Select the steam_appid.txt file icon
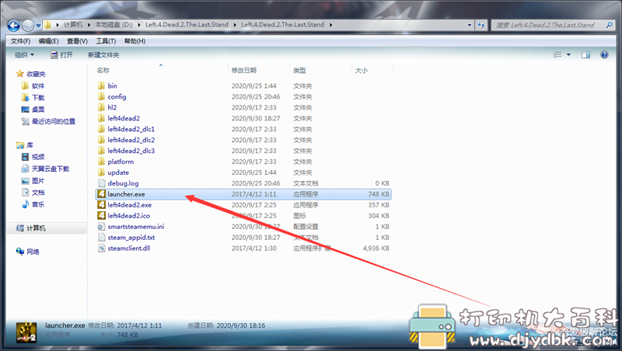 click(102, 238)
